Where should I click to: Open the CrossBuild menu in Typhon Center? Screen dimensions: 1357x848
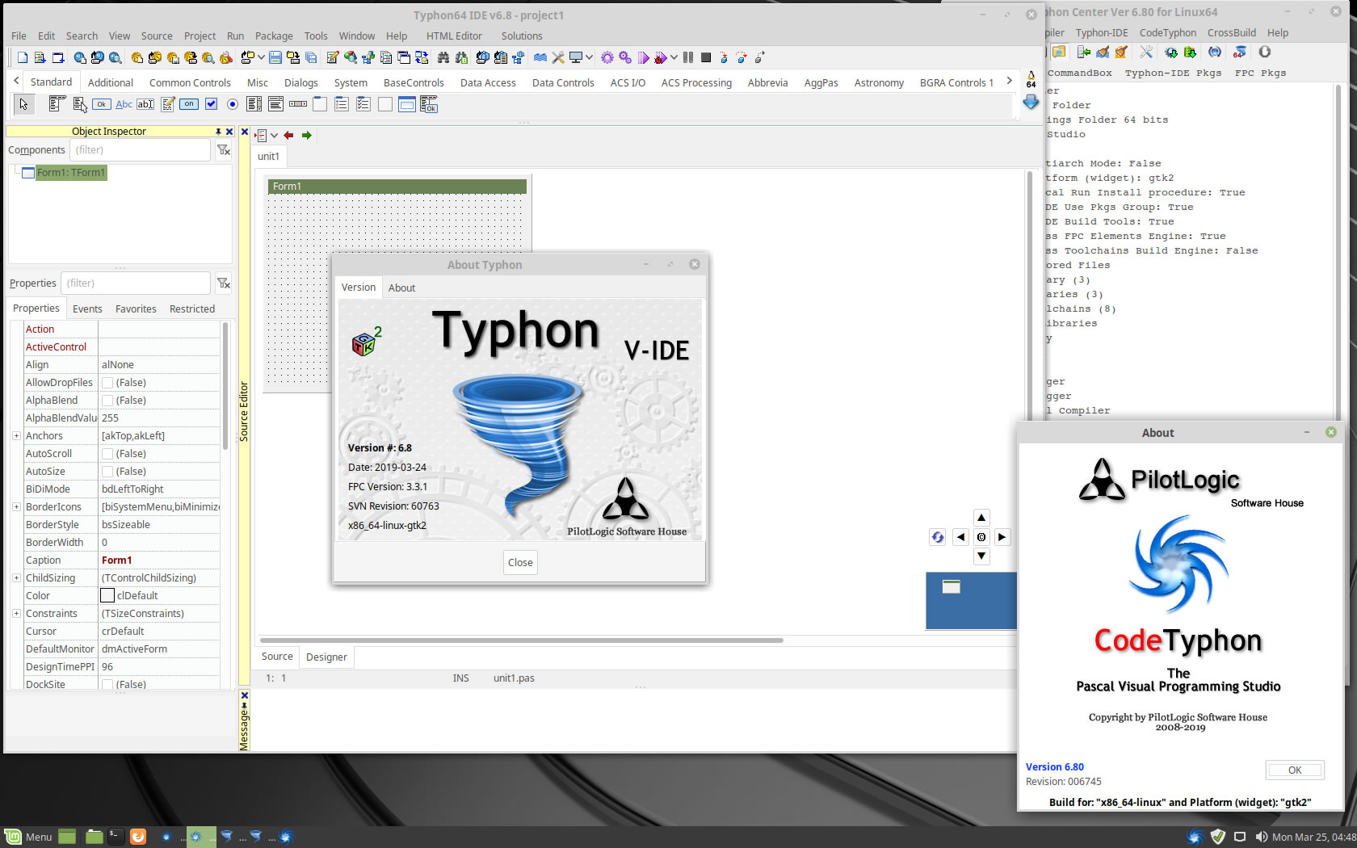(x=1231, y=32)
